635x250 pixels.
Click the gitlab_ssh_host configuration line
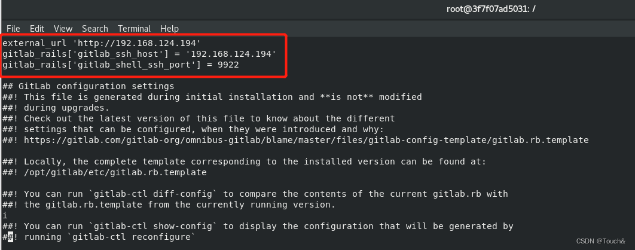pos(139,54)
